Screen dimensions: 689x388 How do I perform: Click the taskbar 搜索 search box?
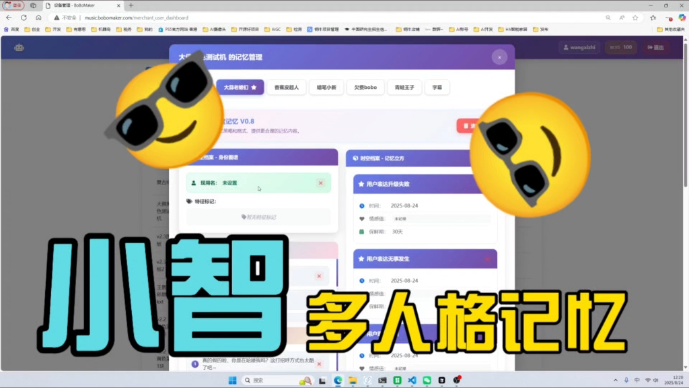[x=277, y=380]
